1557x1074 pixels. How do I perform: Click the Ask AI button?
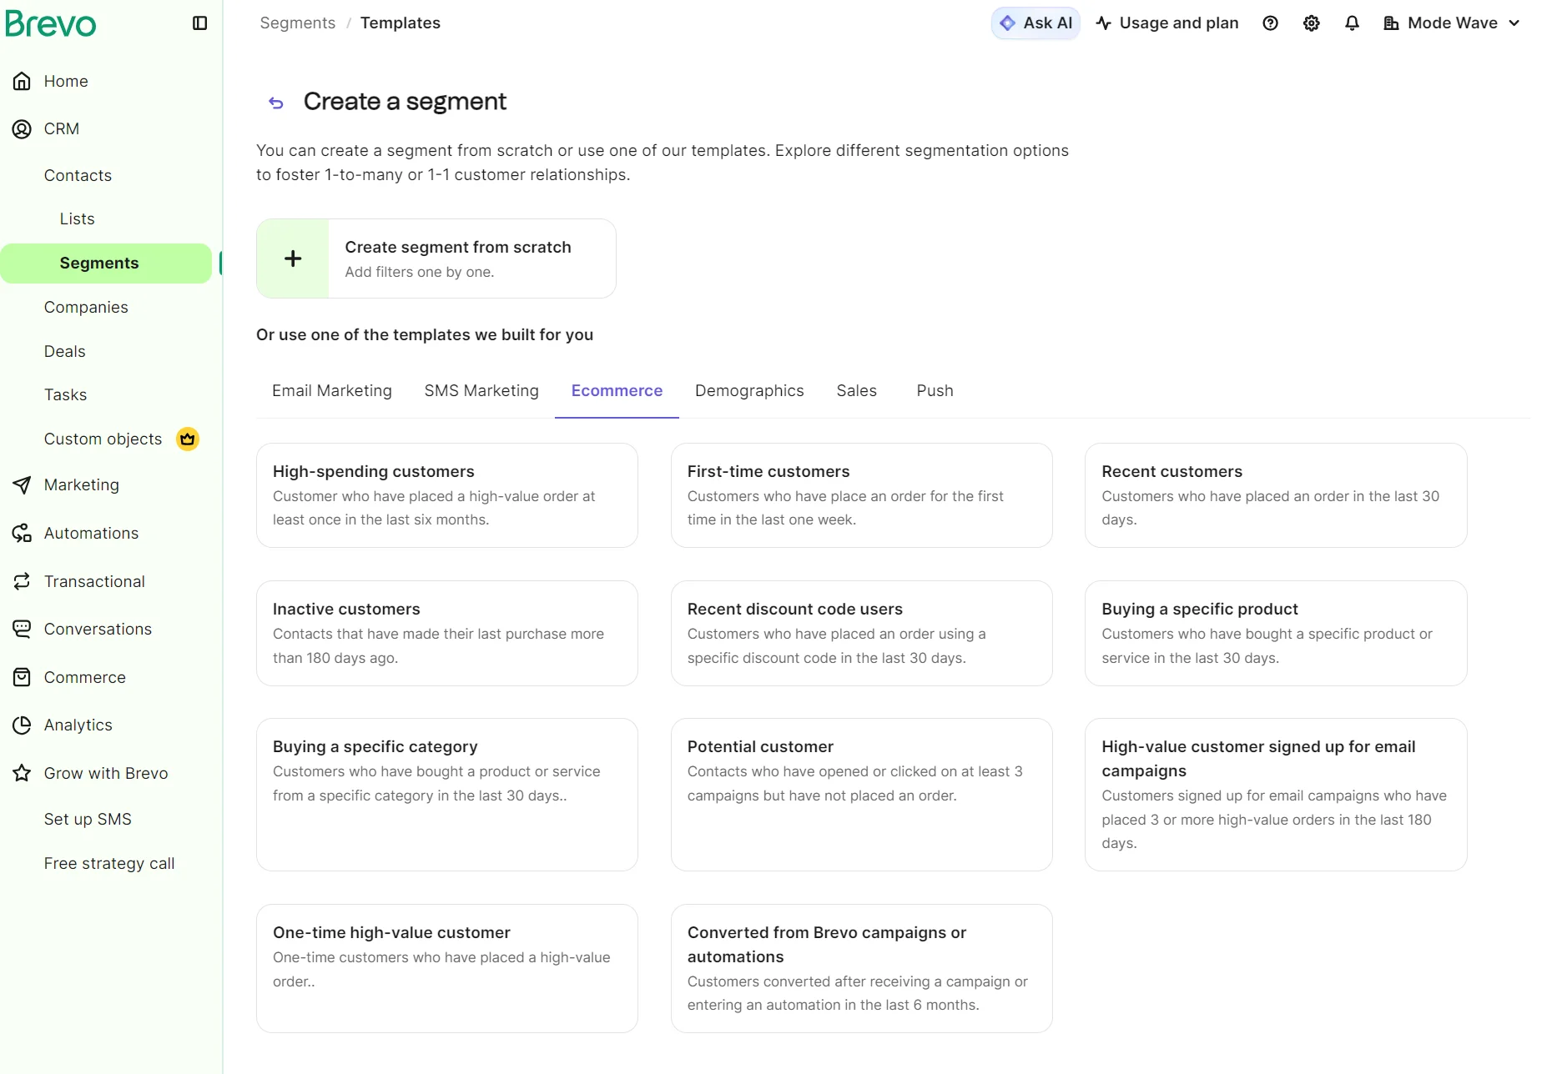coord(1035,23)
